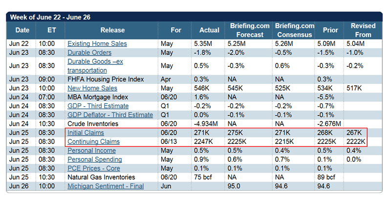Open the Existing Home Sales link
Screen dimensions: 391x200
click(97, 43)
